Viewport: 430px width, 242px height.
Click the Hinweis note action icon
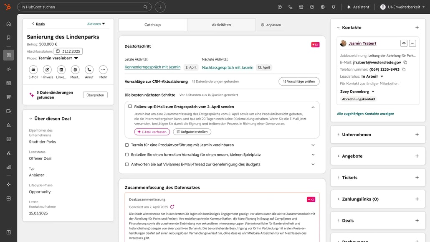click(x=47, y=70)
